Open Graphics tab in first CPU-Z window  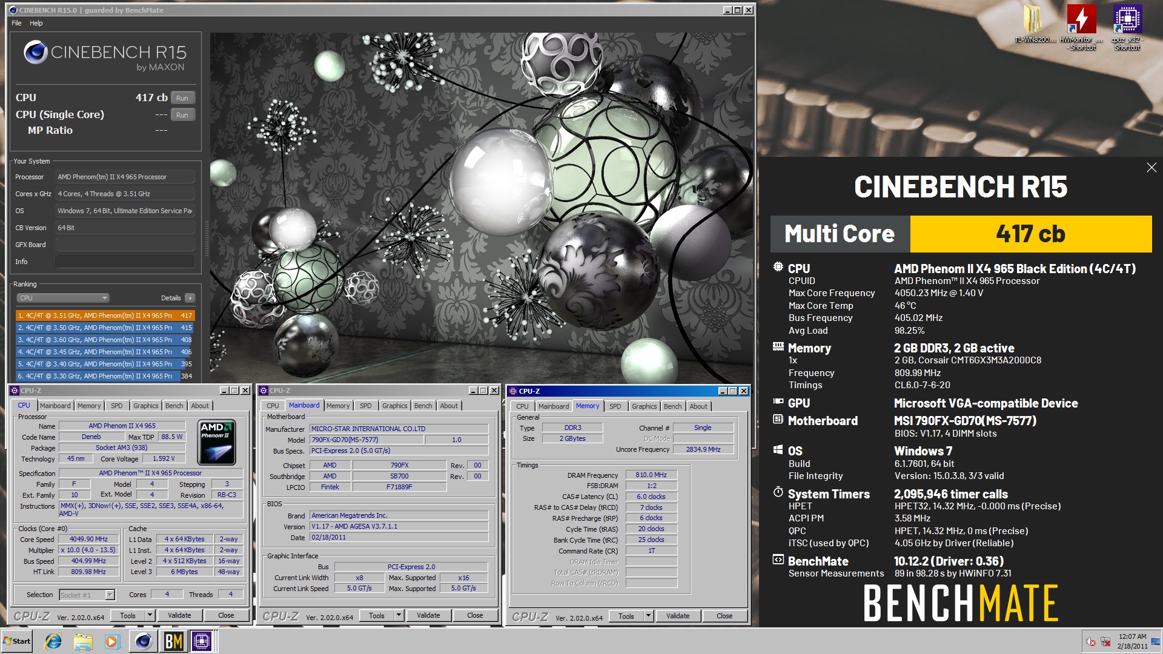tap(146, 406)
